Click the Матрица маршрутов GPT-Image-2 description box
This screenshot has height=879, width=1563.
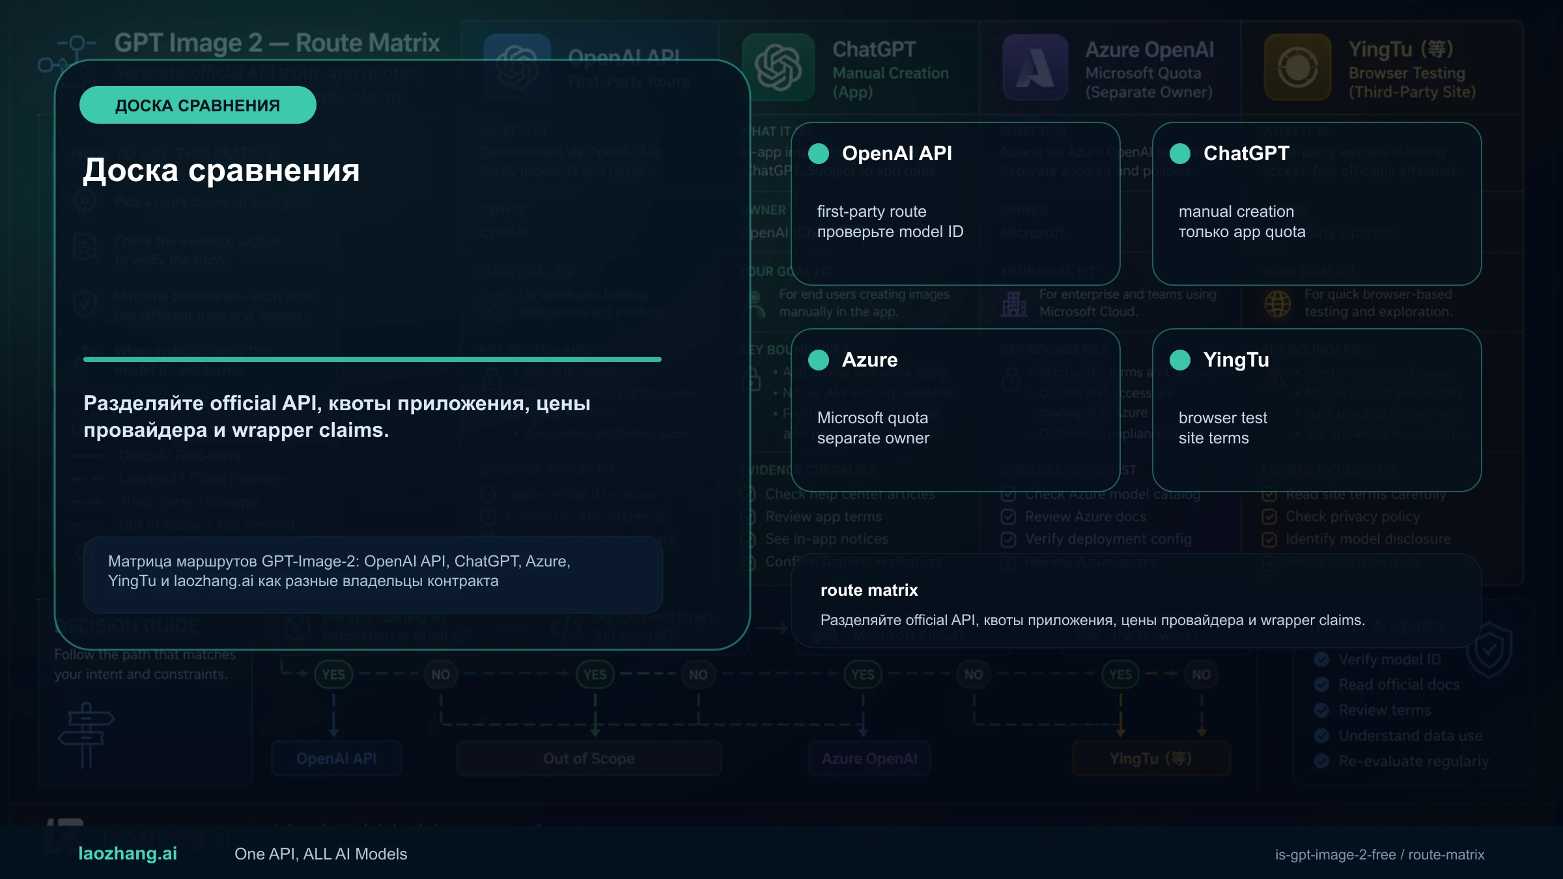(x=373, y=574)
